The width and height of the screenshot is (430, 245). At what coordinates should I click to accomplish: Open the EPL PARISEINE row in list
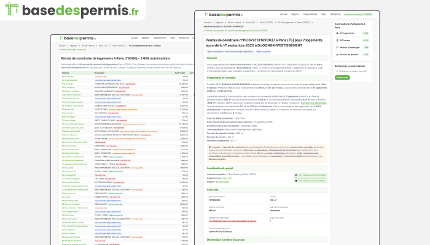[127, 113]
